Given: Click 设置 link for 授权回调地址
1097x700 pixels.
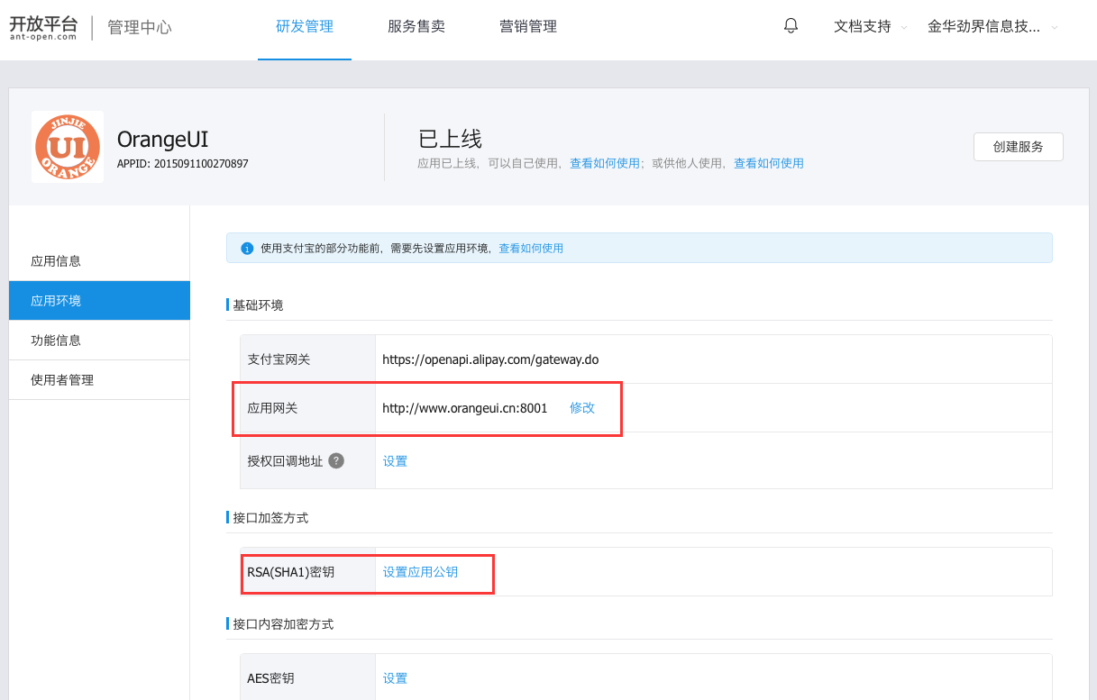Looking at the screenshot, I should click(395, 461).
